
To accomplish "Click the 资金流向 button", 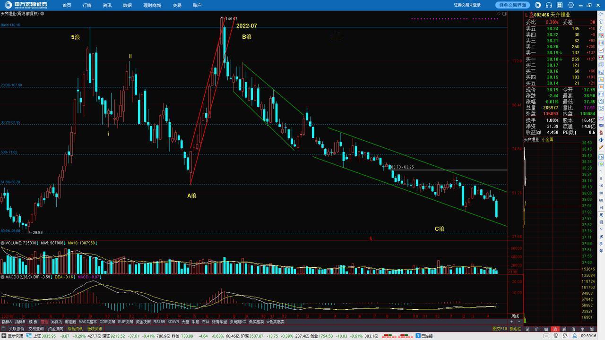I will [x=55, y=329].
